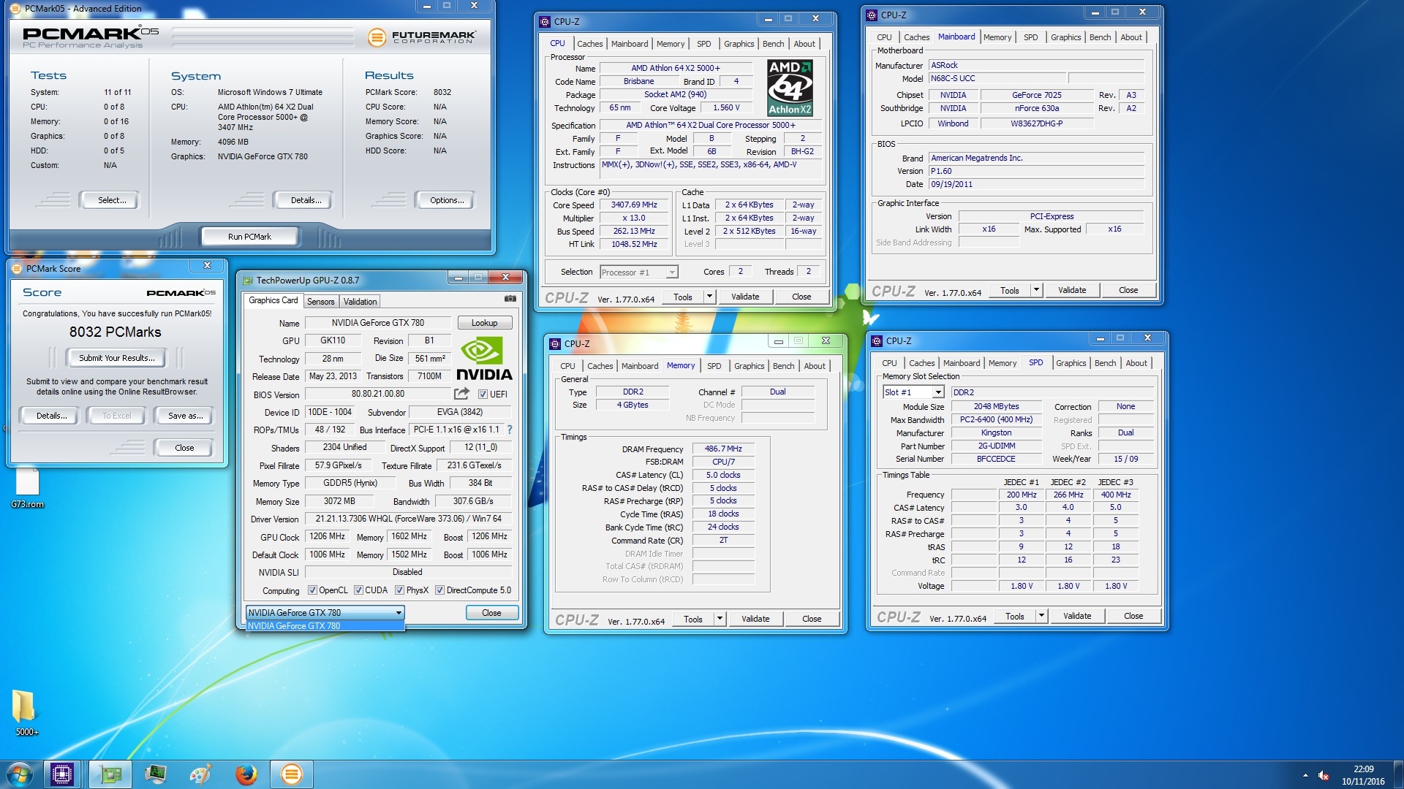
Task: Select the G73.rom file on desktop
Action: (x=27, y=487)
